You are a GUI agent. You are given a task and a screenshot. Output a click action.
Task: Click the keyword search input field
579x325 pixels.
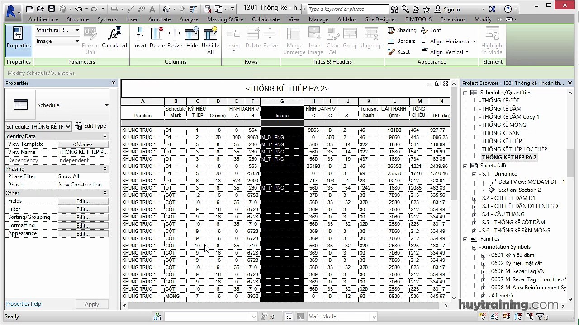[347, 9]
